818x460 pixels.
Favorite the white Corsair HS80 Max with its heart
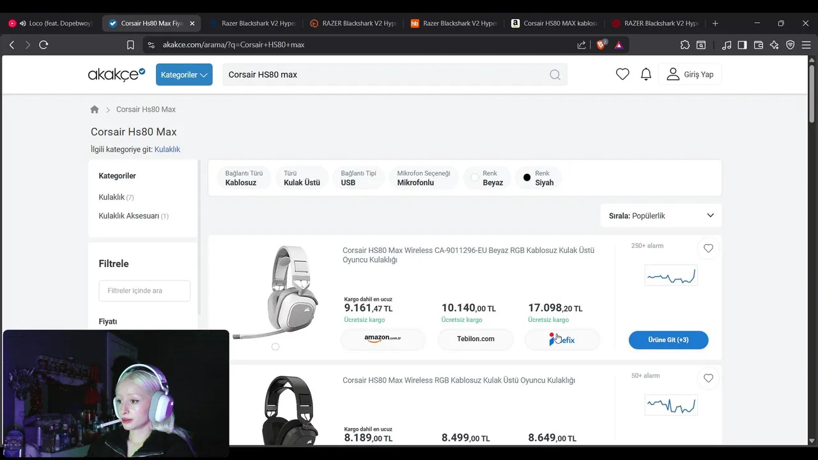(x=708, y=249)
